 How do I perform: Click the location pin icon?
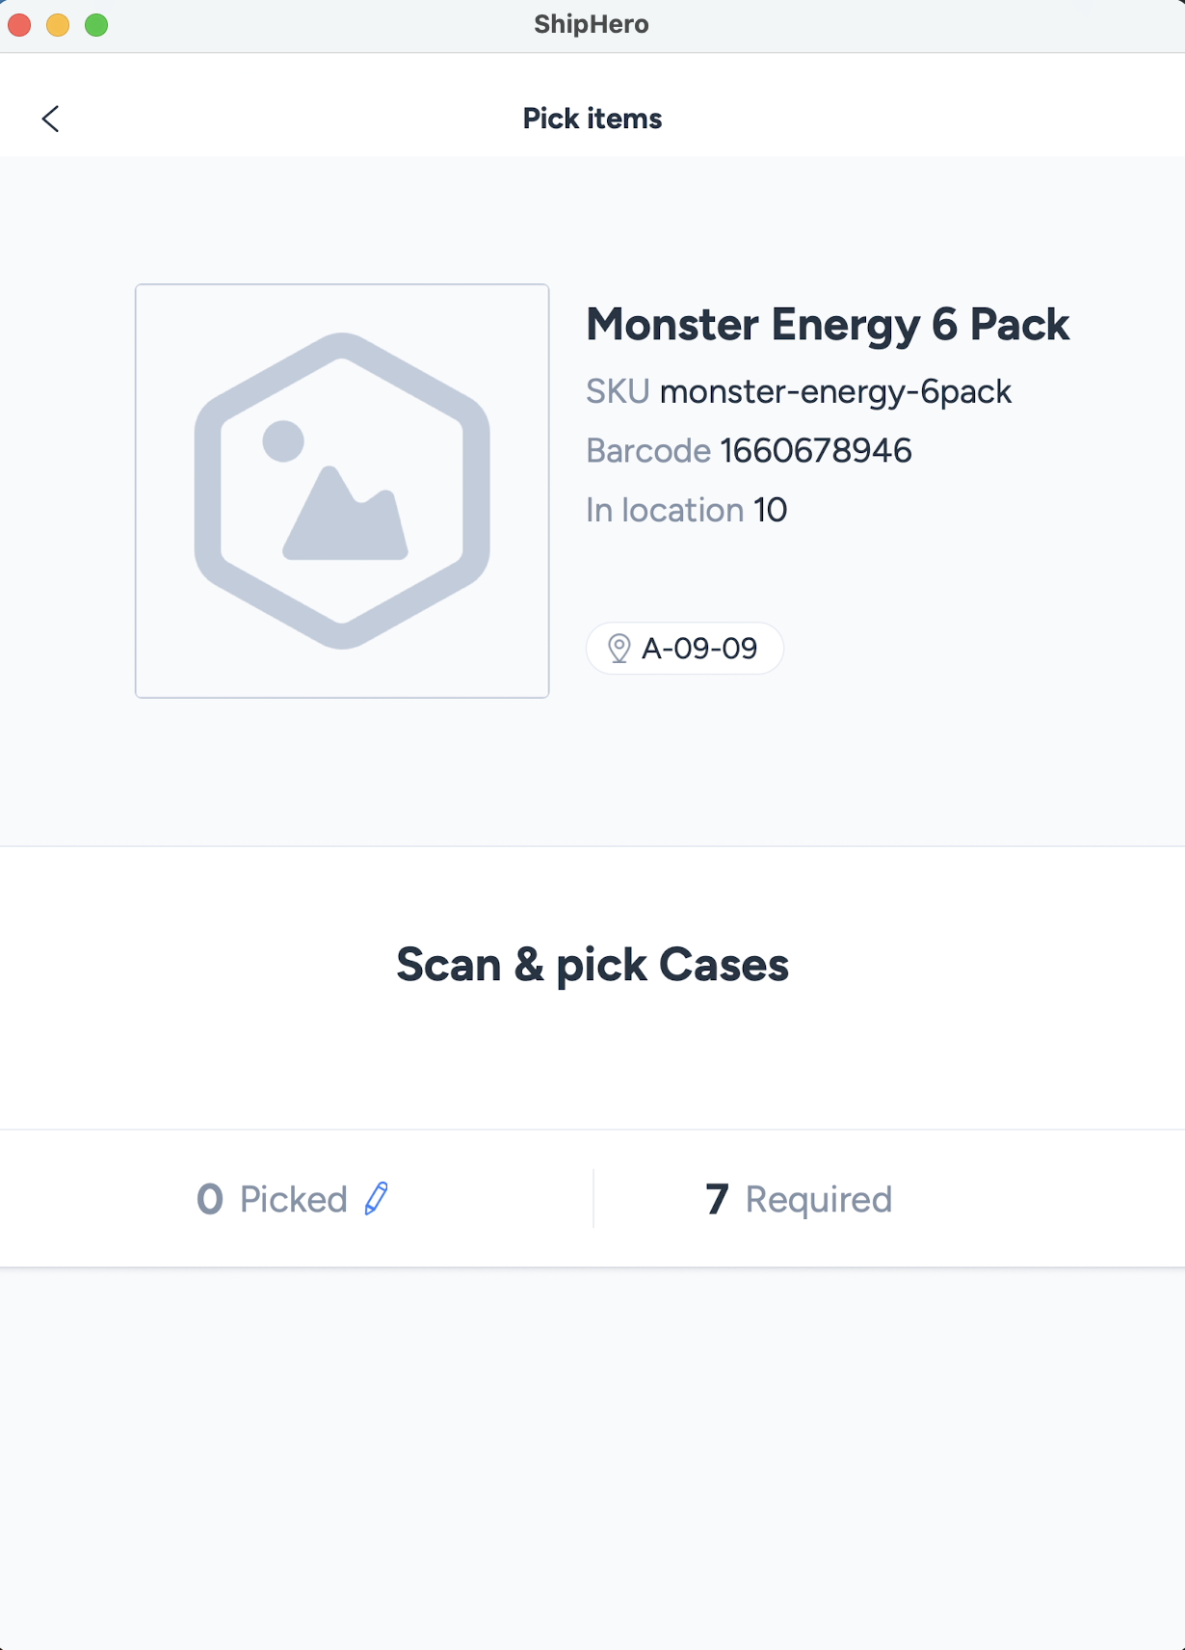point(619,649)
